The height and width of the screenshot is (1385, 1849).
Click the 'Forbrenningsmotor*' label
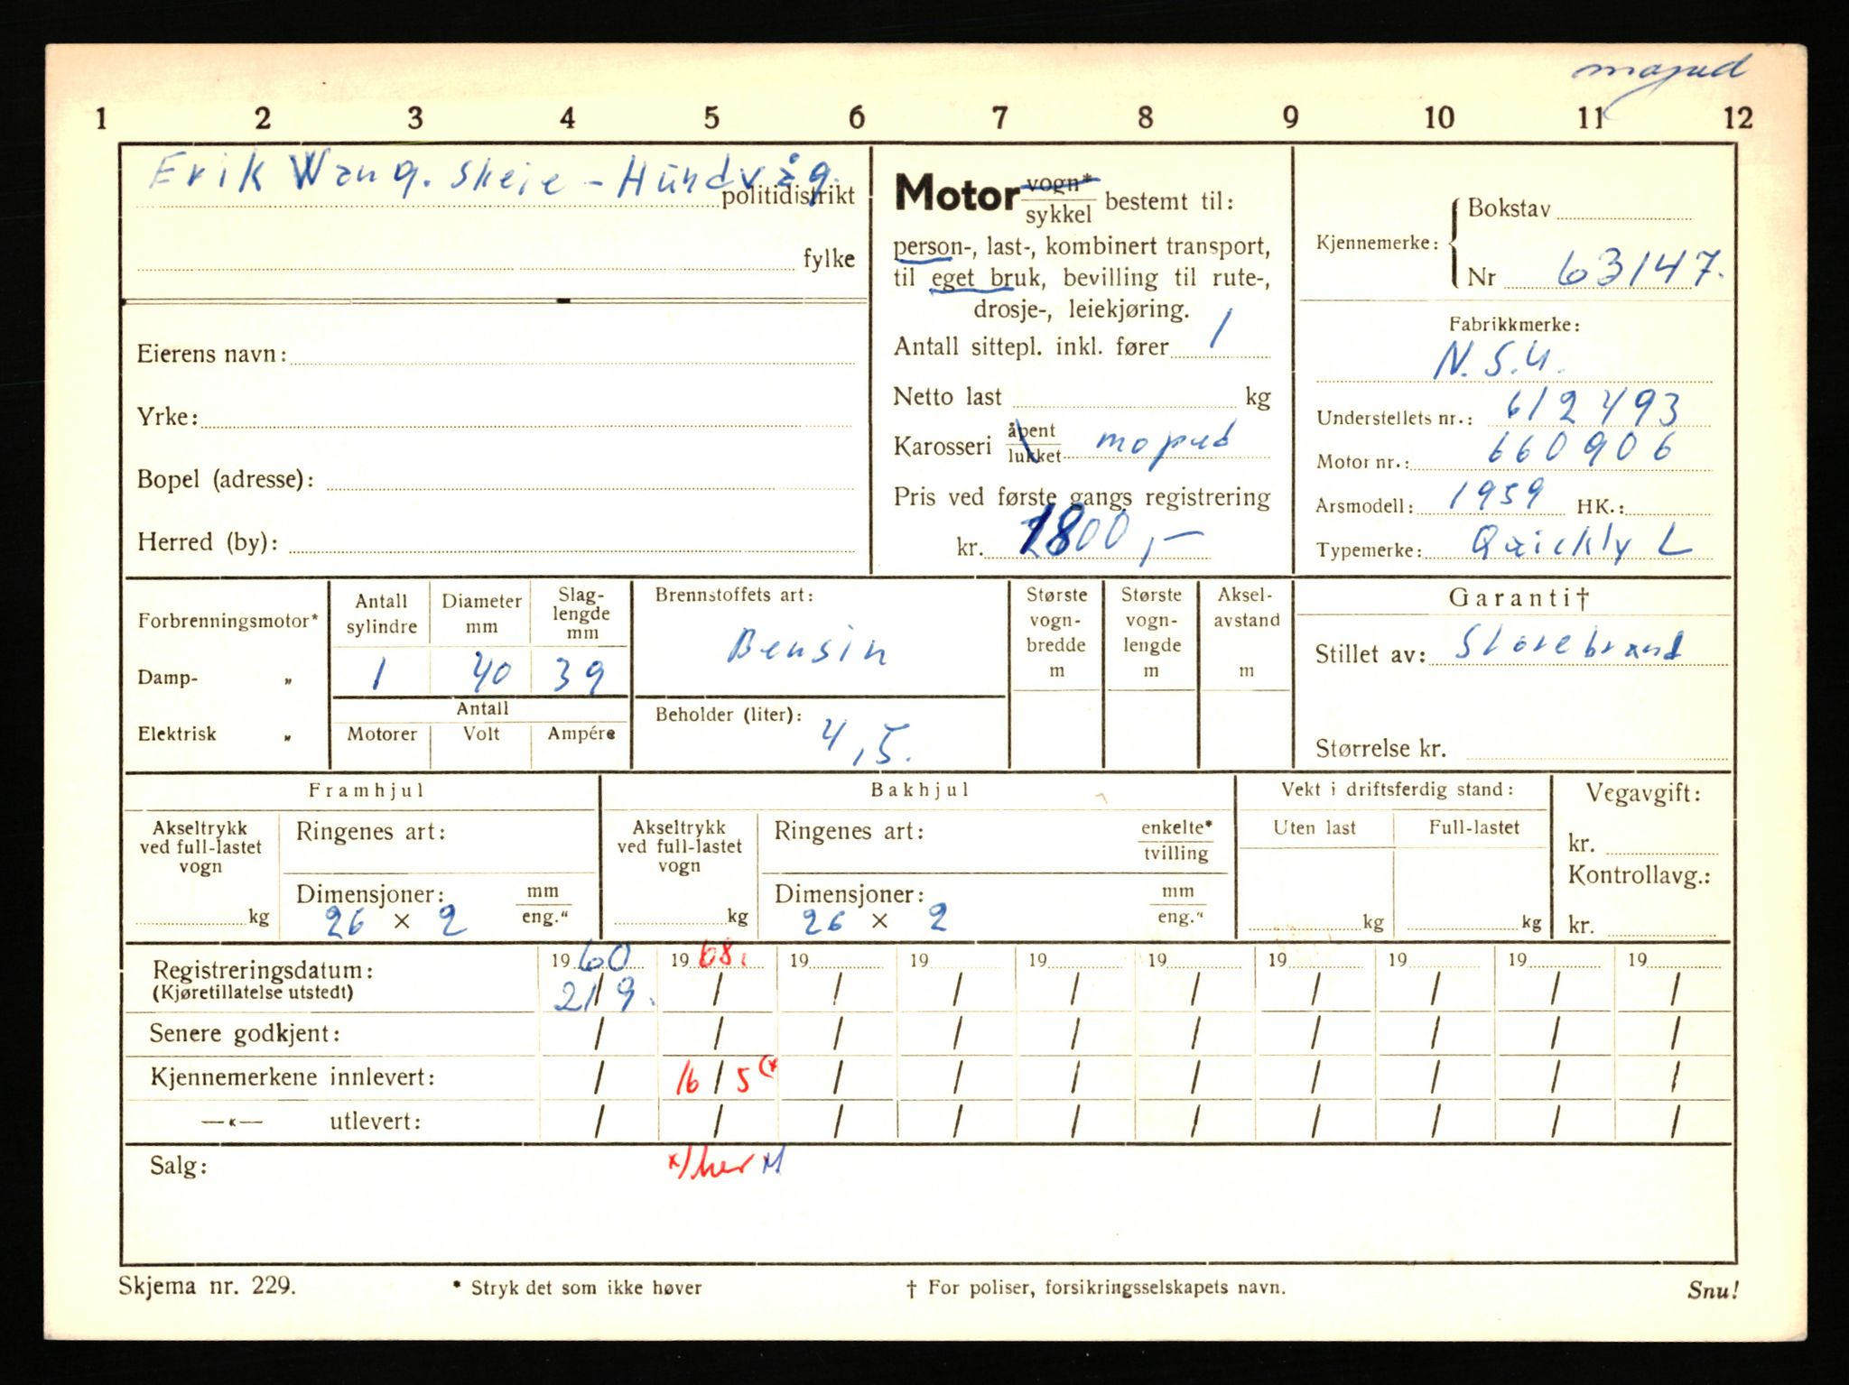click(x=228, y=621)
